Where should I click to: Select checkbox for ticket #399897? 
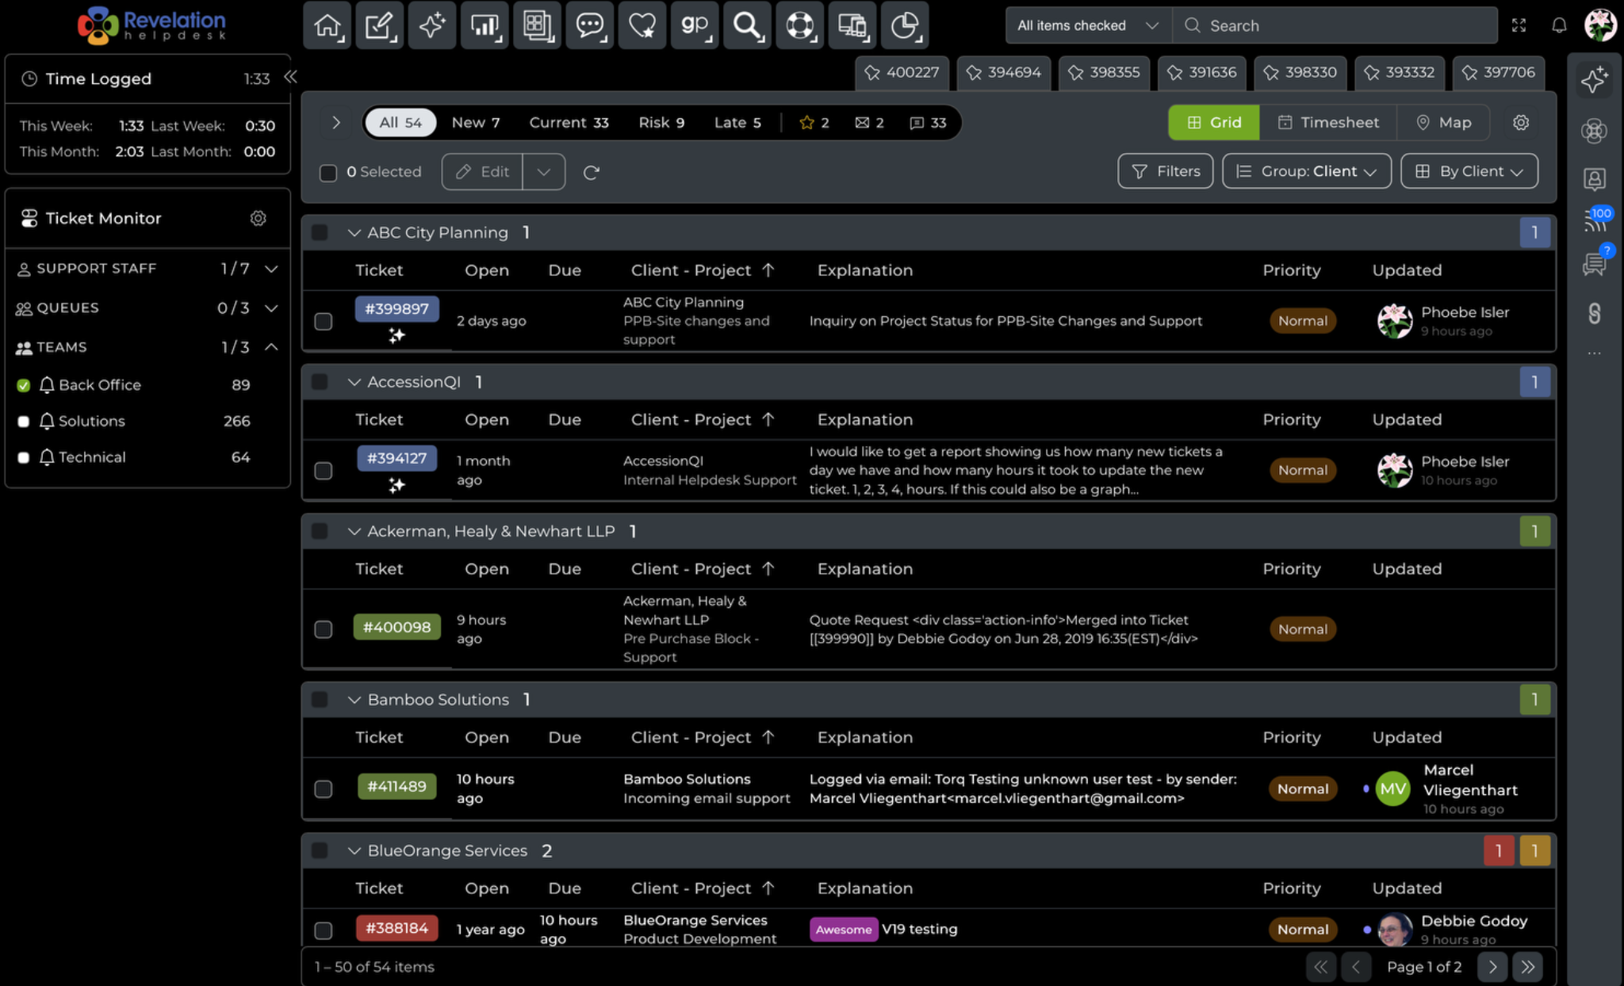(324, 321)
